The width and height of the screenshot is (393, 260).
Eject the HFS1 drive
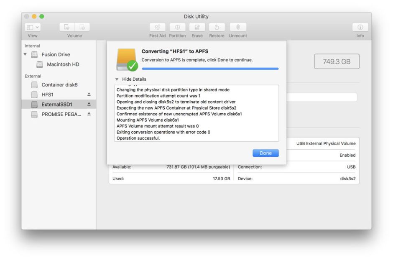(88, 94)
